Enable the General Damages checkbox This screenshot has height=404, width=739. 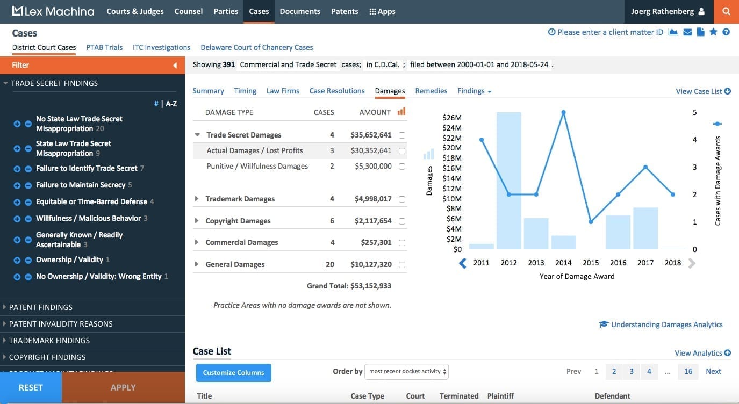pyautogui.click(x=402, y=265)
